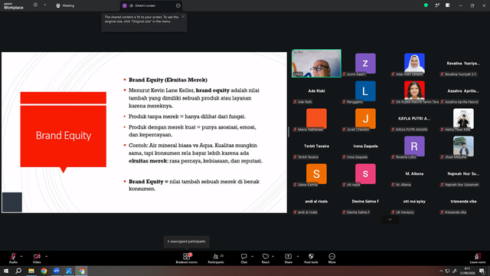Click Leave room
Screen dimensions: 490x276
pyautogui.click(x=478, y=258)
